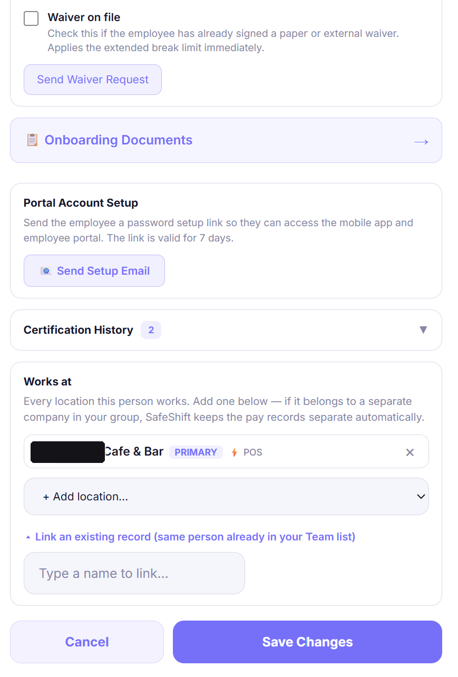Check the Waiver on file checkbox
Viewport: 458px width, 677px height.
point(31,18)
